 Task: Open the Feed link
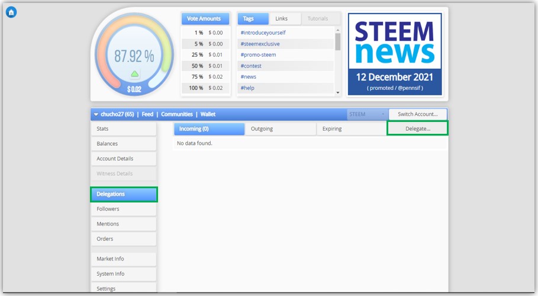(147, 114)
